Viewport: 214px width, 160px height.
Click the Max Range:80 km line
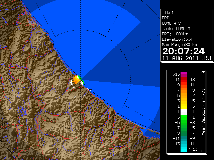coord(179,45)
